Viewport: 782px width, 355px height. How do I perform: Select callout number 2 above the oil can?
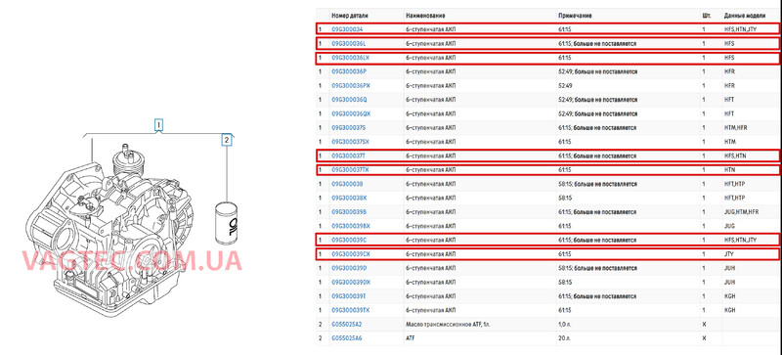tap(227, 141)
